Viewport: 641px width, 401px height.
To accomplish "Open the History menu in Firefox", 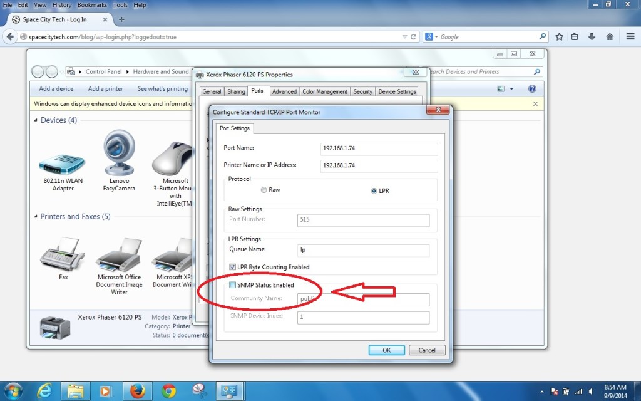I will tap(62, 5).
